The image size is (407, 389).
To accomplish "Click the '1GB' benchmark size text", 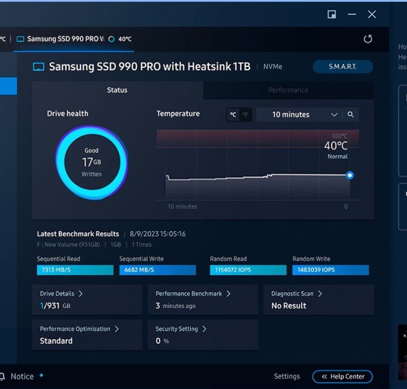I will coord(115,244).
